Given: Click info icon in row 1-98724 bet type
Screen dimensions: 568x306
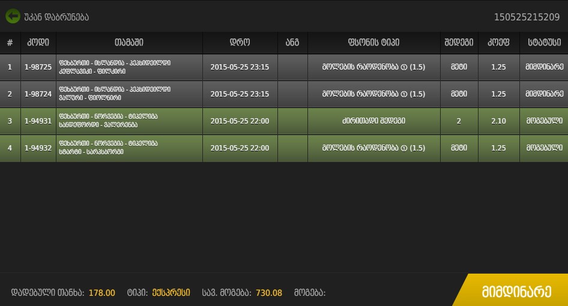Looking at the screenshot, I should click(404, 94).
